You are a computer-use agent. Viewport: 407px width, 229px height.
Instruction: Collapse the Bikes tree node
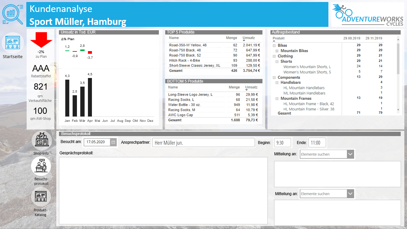(x=274, y=45)
